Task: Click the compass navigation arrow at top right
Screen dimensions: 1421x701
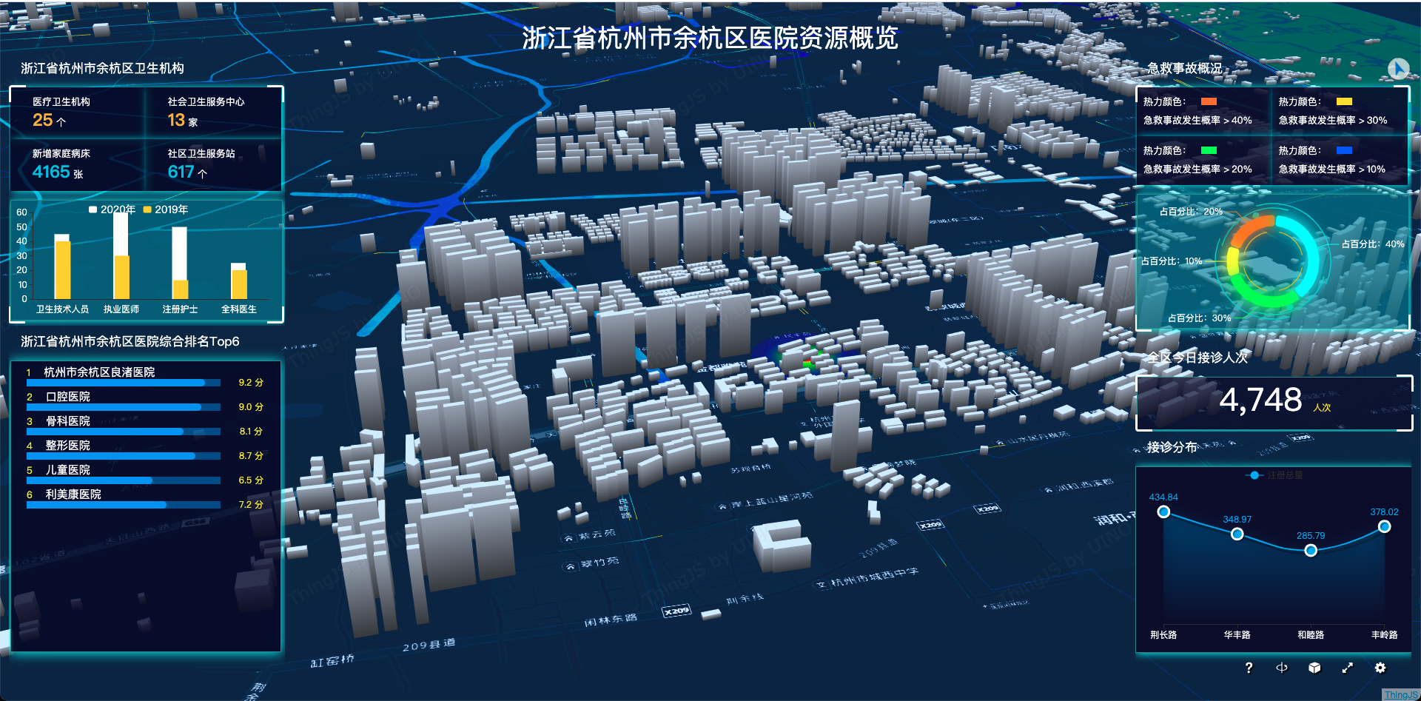Action: coord(1399,69)
